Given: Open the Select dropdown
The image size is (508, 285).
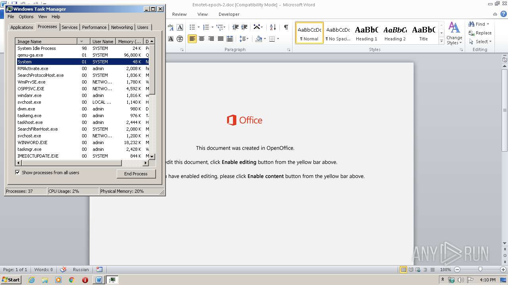Looking at the screenshot, I should click(480, 42).
